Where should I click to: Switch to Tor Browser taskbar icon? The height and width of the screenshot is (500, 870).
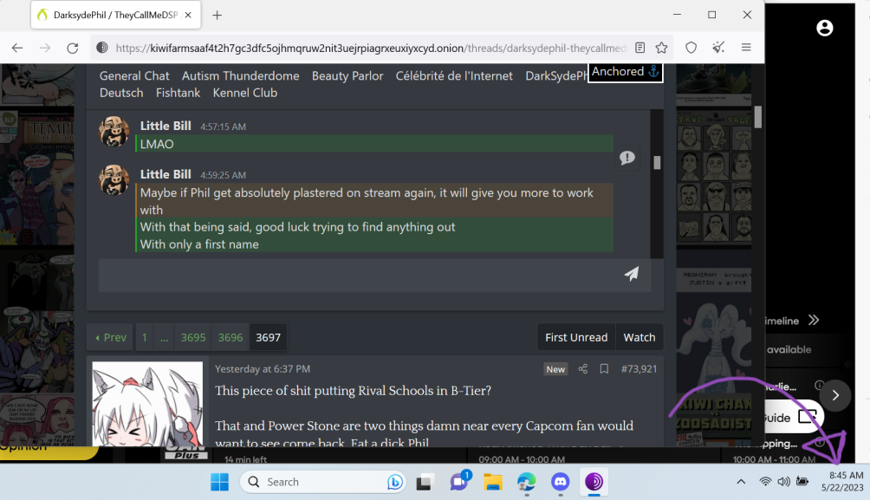pyautogui.click(x=594, y=482)
